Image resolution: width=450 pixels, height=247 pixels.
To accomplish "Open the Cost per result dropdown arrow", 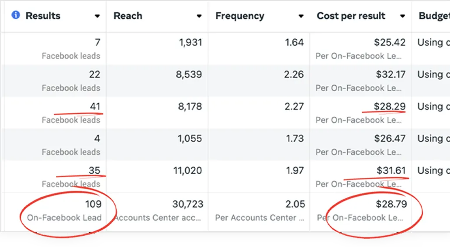I will (x=402, y=16).
